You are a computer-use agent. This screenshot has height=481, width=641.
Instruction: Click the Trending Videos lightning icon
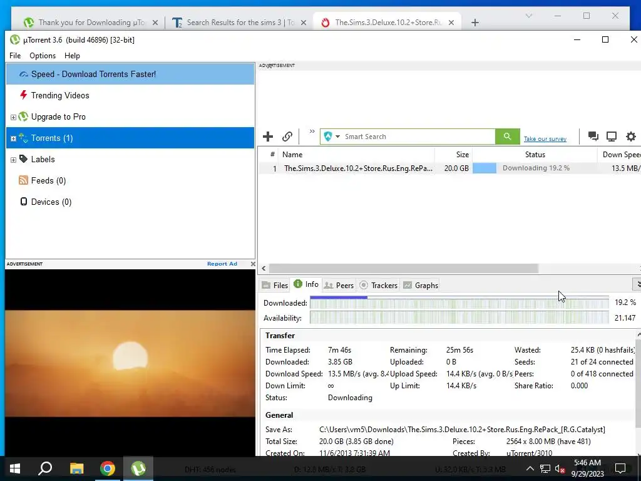[x=23, y=95]
